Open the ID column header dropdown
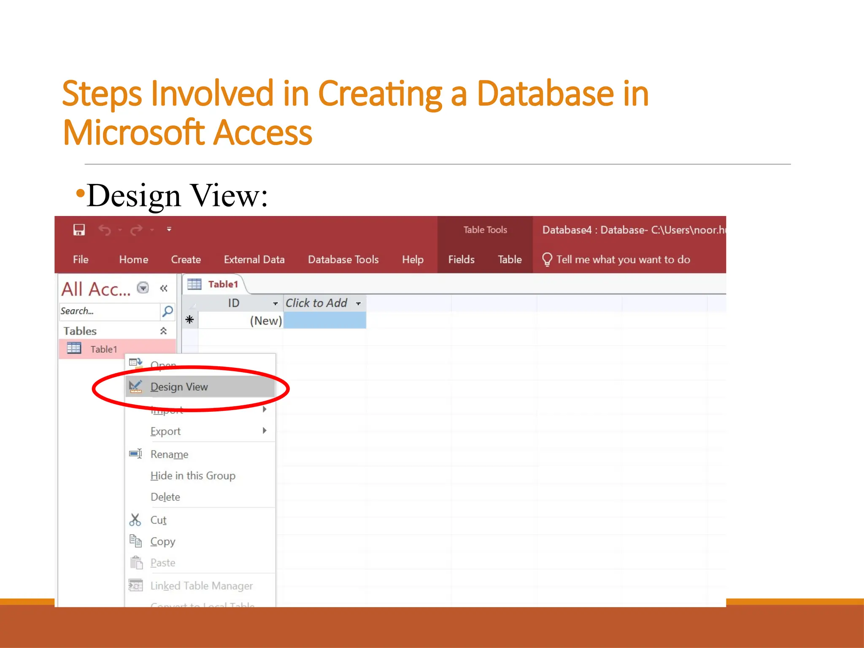Screen dimensions: 864x648 point(275,303)
